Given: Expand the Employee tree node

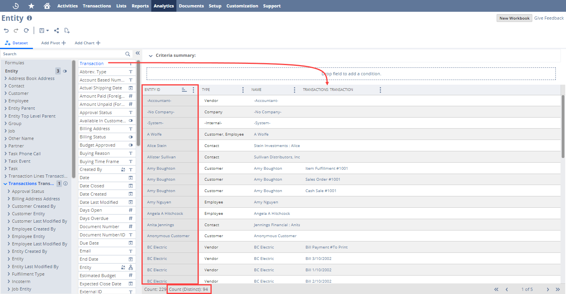Looking at the screenshot, I should coord(5,101).
